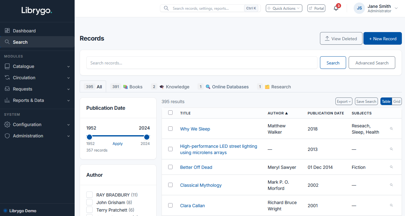
Task: Click the 2024 publication date slider handle
Action: coord(147,137)
